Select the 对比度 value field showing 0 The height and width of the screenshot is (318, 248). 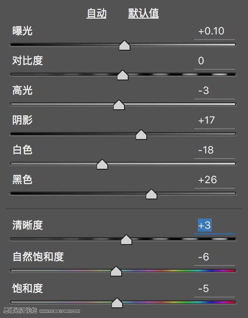click(x=215, y=61)
